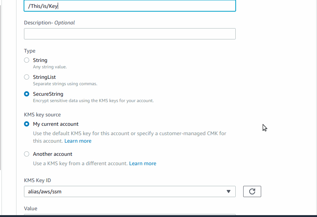
Task: Choose the StringList type option
Action: (27, 77)
